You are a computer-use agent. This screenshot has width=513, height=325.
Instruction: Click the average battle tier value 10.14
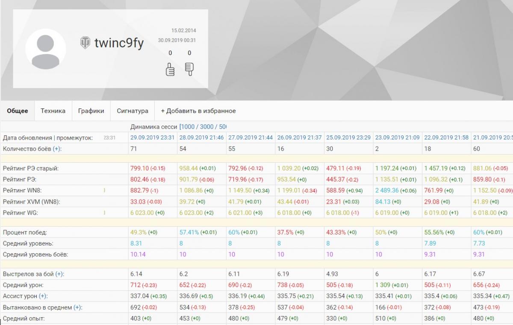pos(138,255)
